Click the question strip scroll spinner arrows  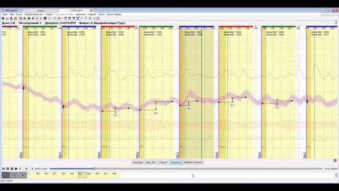tap(336, 175)
